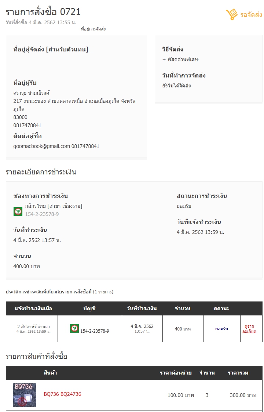
Task: Click the รายการสั่งซื้อ 0721 page title
Action: coord(43,12)
